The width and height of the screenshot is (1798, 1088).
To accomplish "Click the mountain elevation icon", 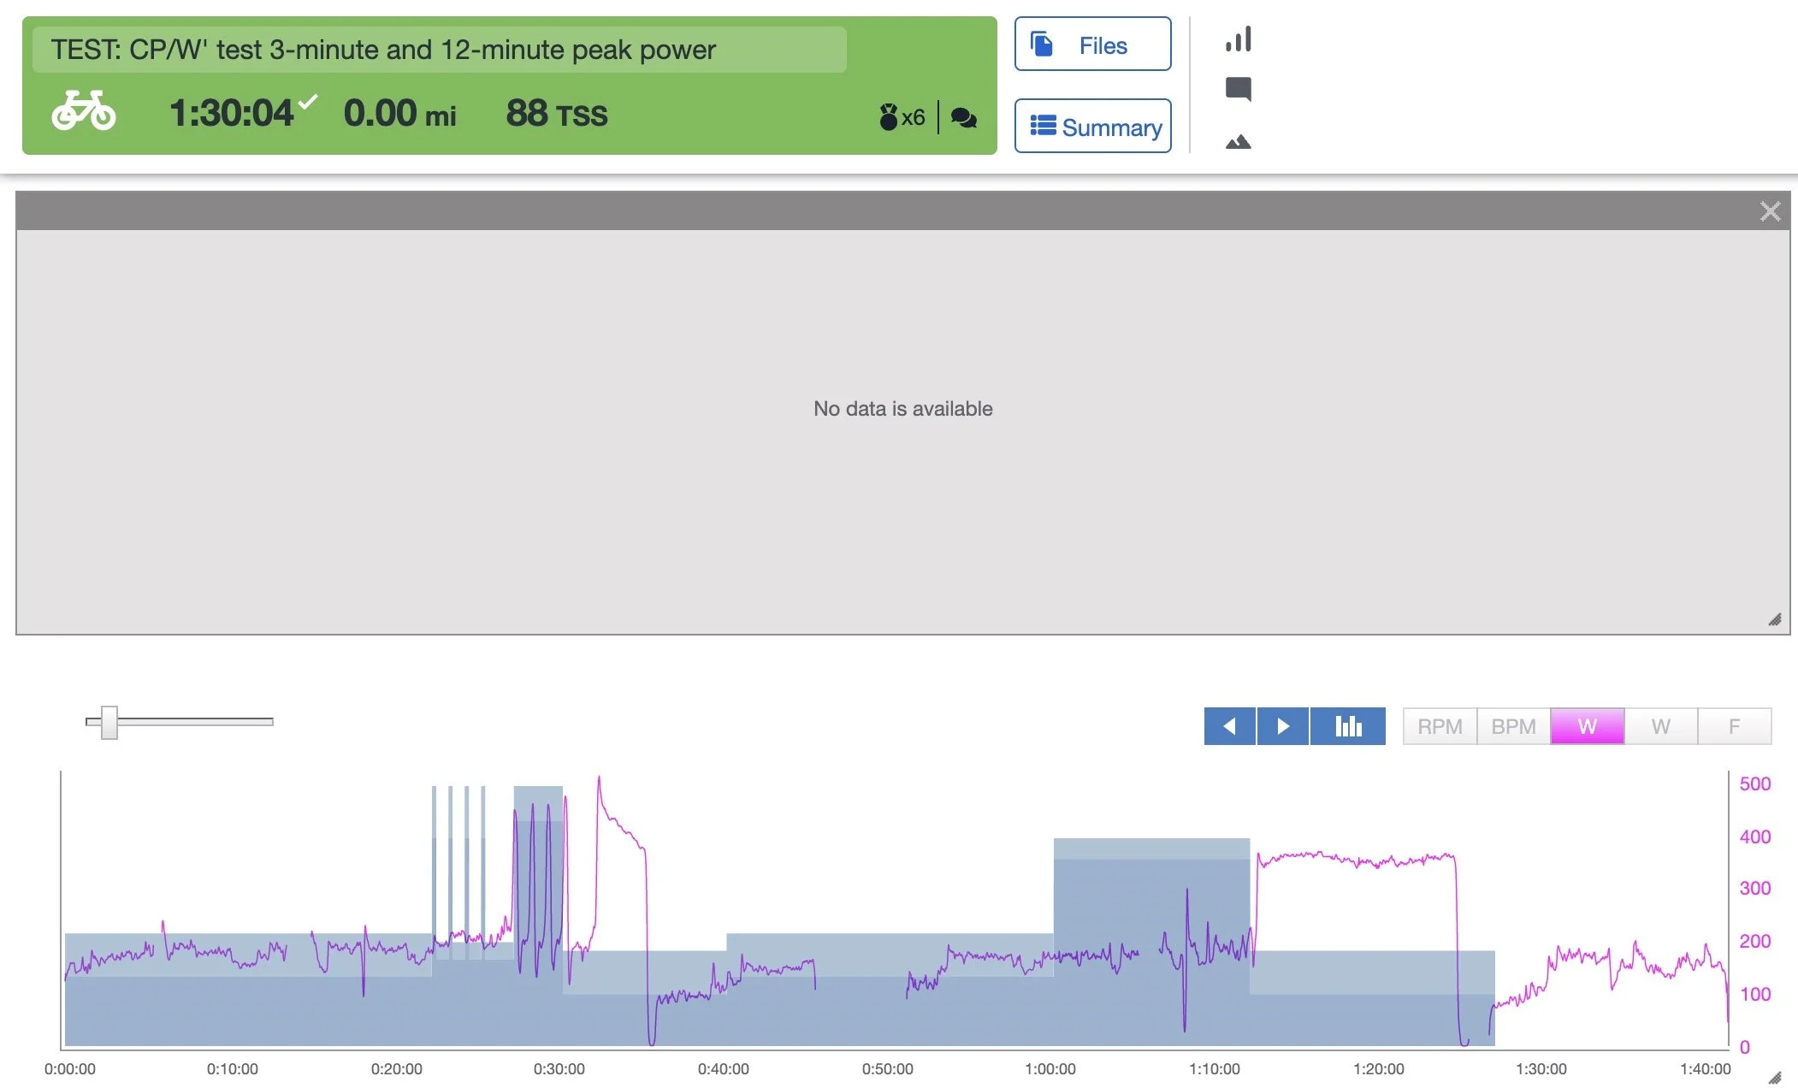I will pyautogui.click(x=1238, y=142).
